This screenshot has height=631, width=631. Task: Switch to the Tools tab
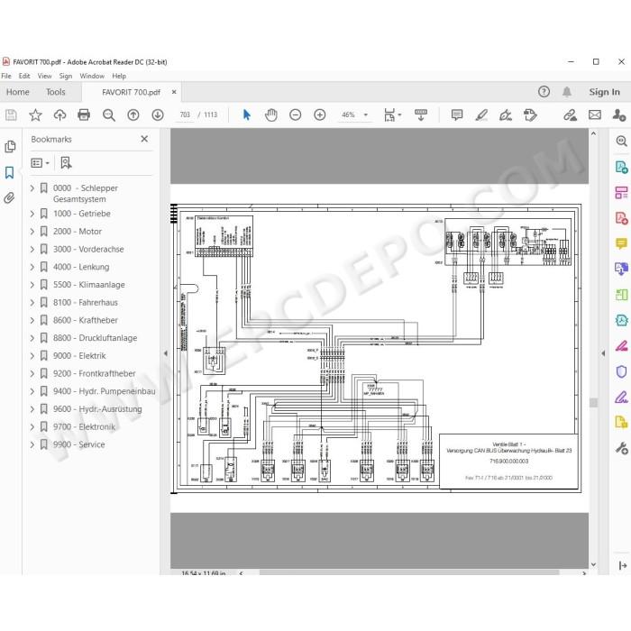pos(56,92)
